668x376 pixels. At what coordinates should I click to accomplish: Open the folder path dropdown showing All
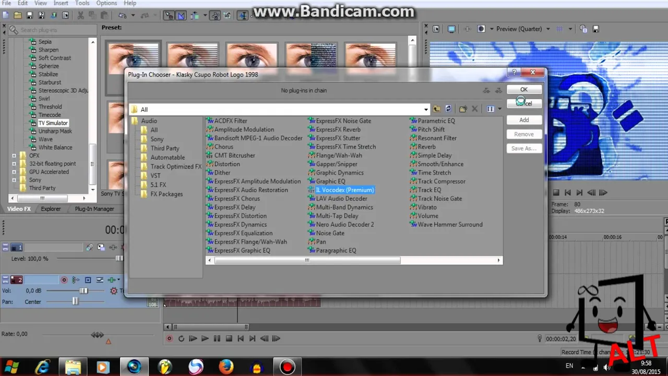(426, 109)
